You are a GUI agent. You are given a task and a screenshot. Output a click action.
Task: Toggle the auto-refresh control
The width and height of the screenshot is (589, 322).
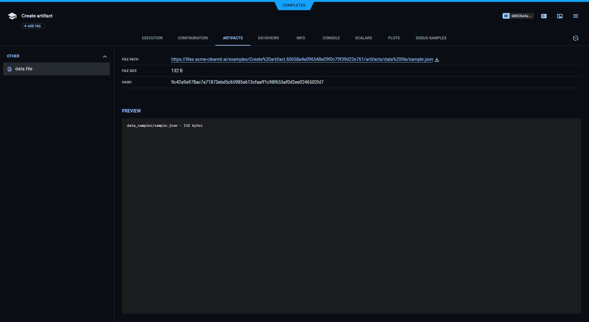(576, 38)
